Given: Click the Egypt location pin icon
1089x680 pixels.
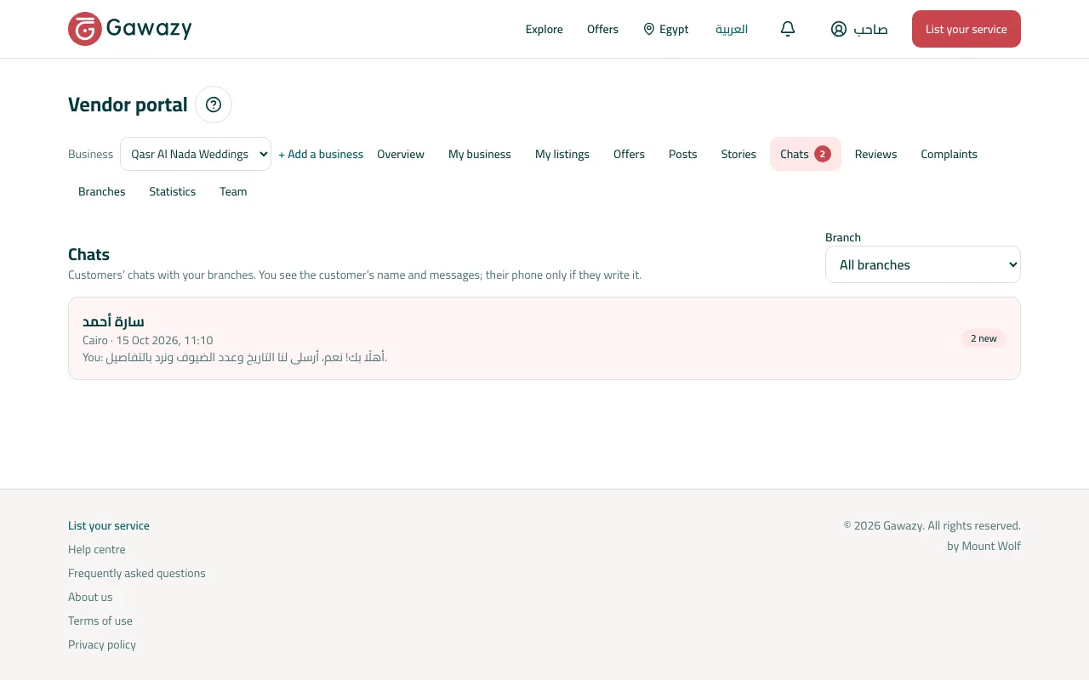Looking at the screenshot, I should [649, 29].
